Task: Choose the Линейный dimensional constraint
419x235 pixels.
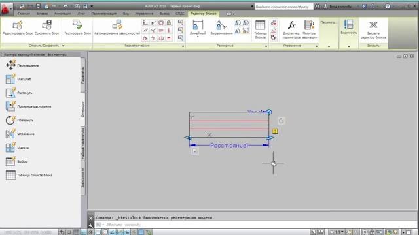Action: click(x=198, y=27)
